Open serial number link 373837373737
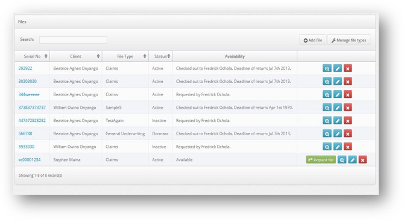This screenshot has height=220, width=404. pos(32,108)
